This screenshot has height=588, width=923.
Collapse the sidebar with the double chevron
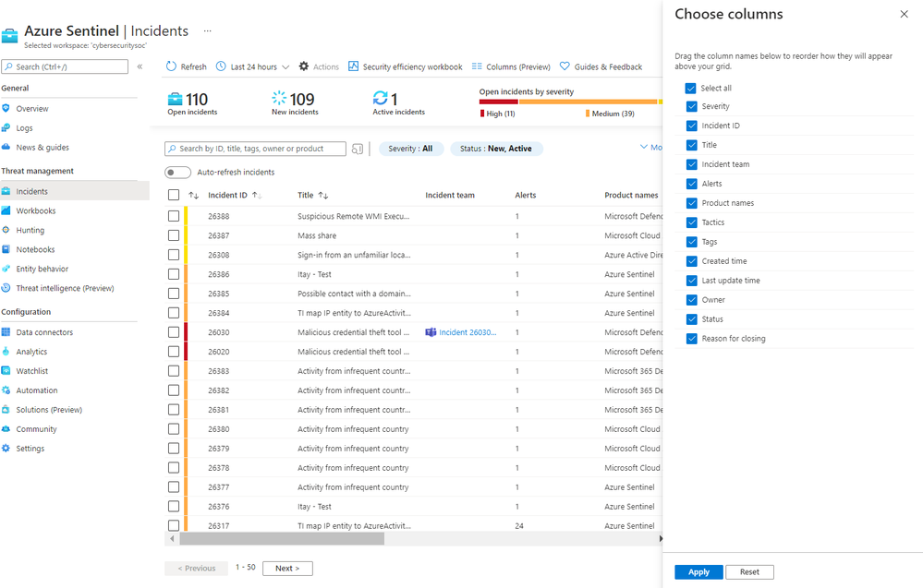(x=140, y=66)
